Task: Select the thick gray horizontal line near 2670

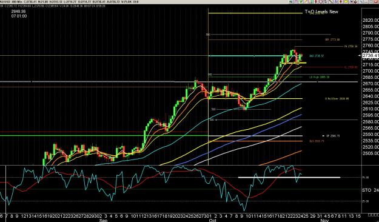Action: [179, 82]
